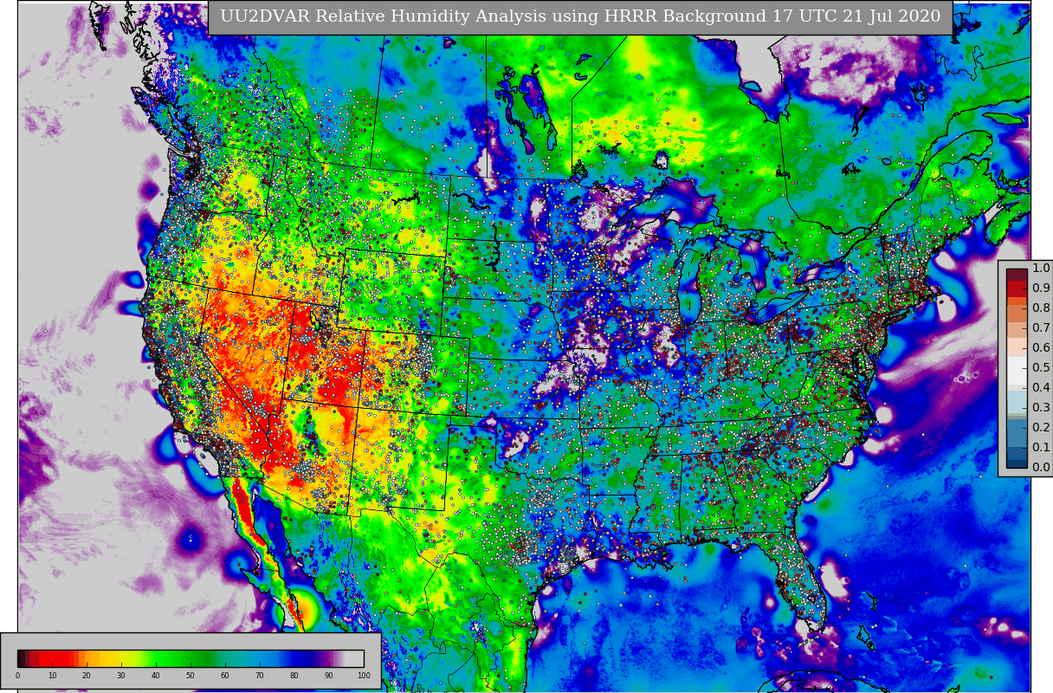1053x693 pixels.
Task: Click the 40 tick label on humidity colorbar
Action: pyautogui.click(x=156, y=676)
